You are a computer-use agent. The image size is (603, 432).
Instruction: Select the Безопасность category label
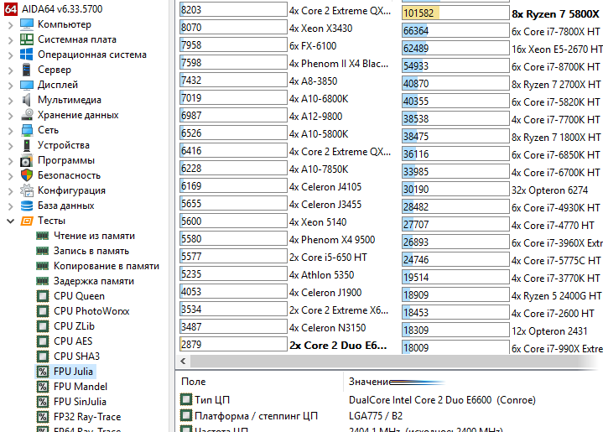(x=69, y=175)
